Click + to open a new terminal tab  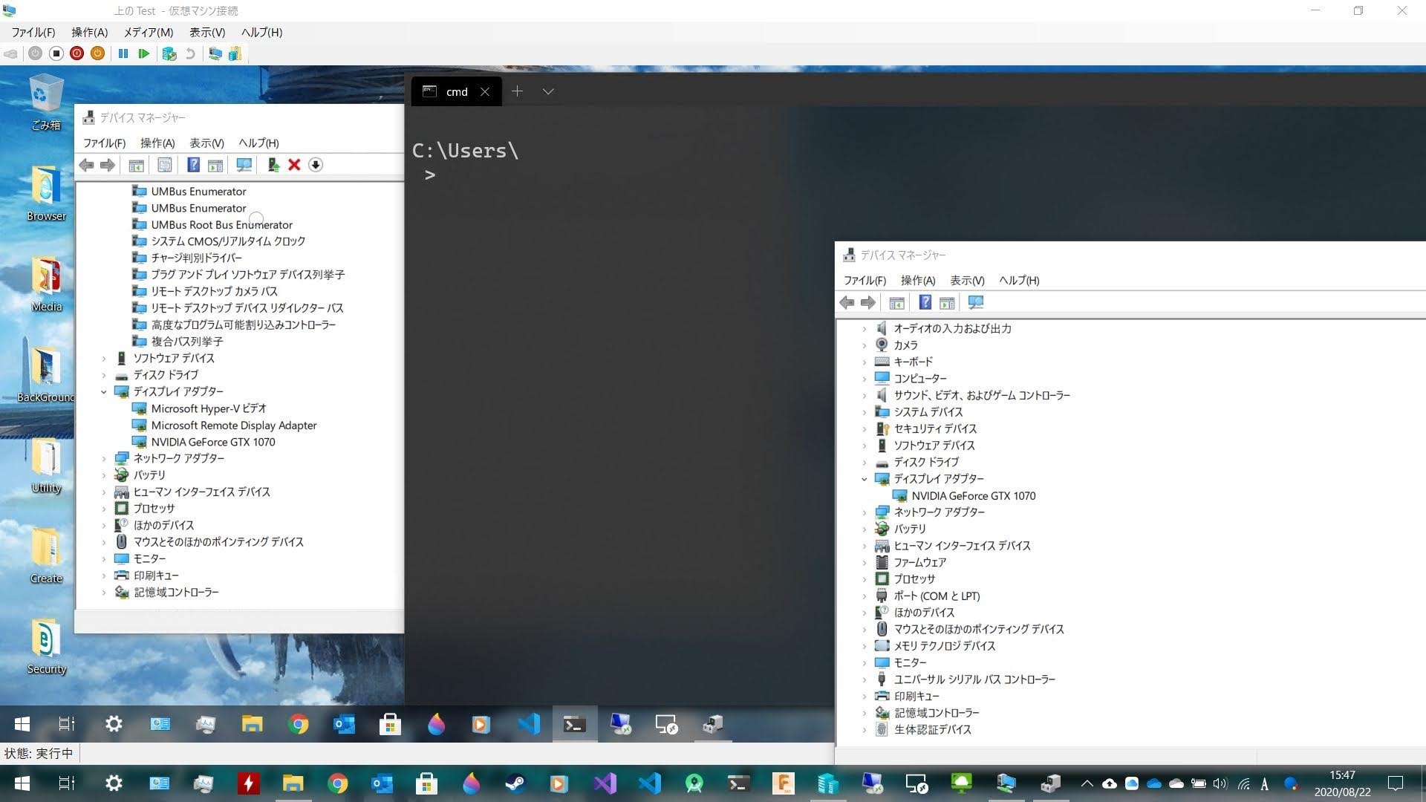point(518,91)
